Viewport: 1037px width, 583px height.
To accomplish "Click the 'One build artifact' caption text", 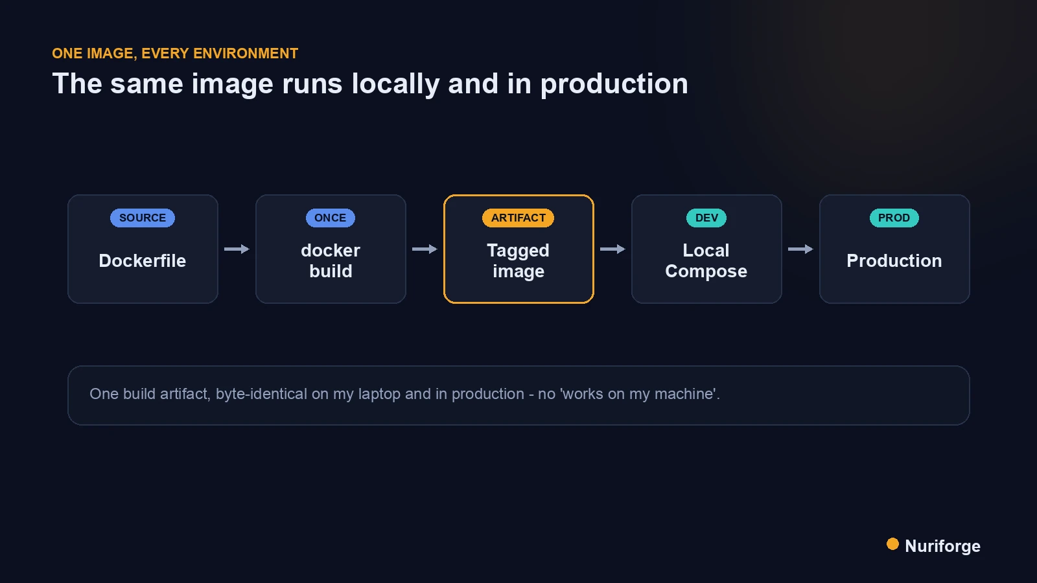I will (404, 394).
